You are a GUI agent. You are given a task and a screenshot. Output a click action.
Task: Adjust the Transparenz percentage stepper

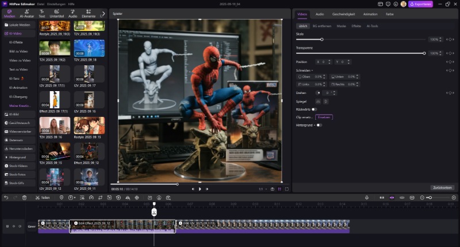[440, 53]
